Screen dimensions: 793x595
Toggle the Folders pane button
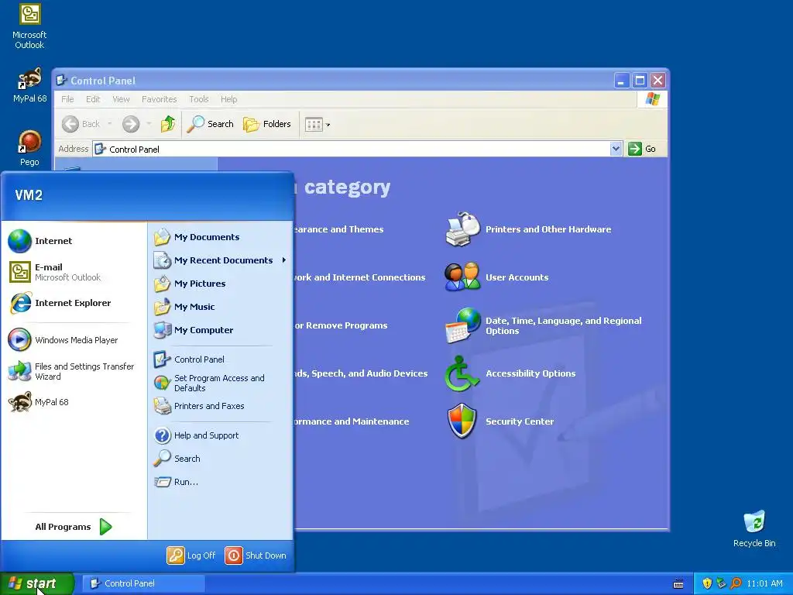coord(267,124)
